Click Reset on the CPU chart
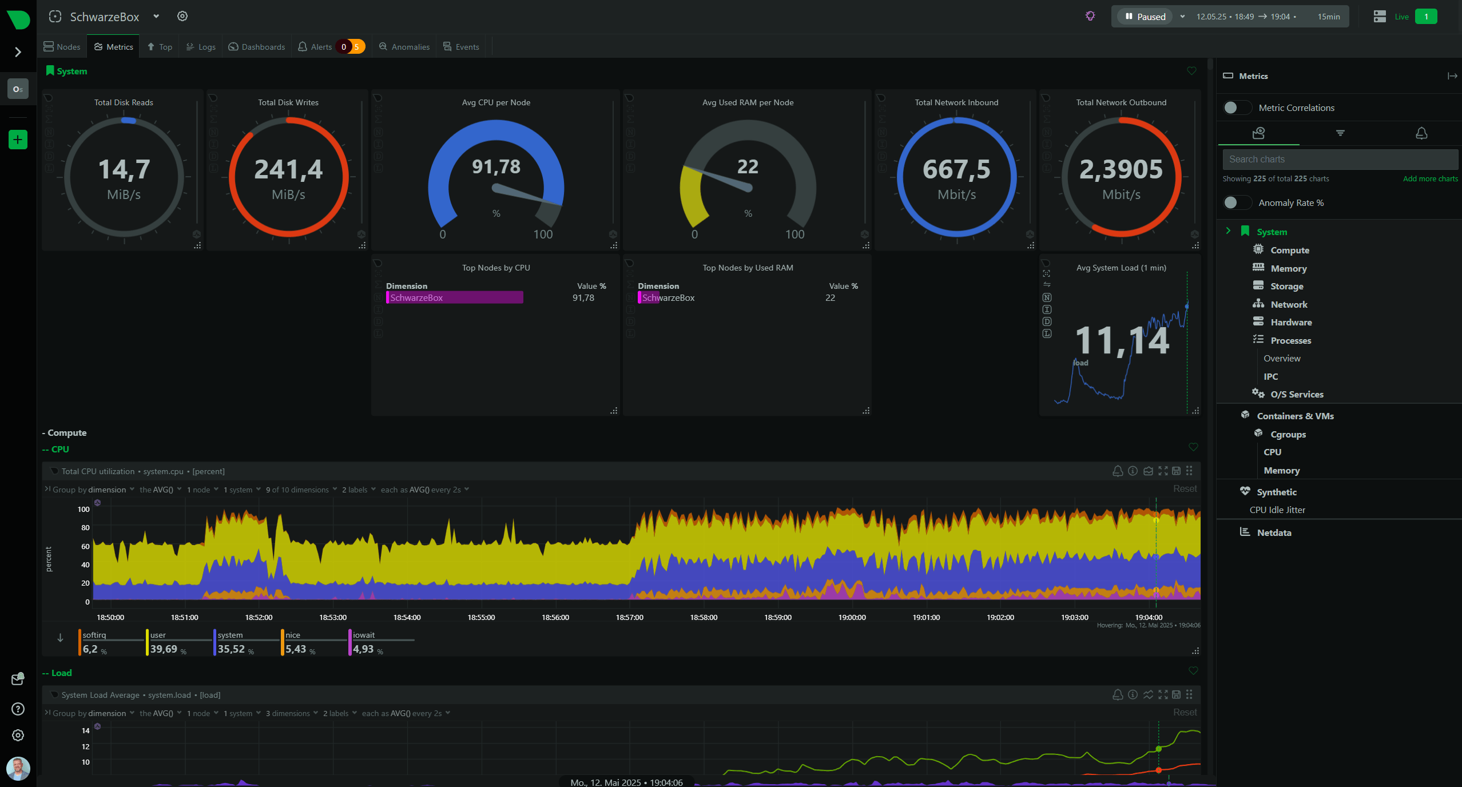 [1185, 488]
